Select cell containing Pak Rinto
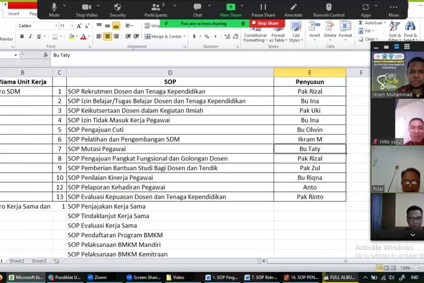Viewport: 424px width, 283px height. click(x=310, y=197)
